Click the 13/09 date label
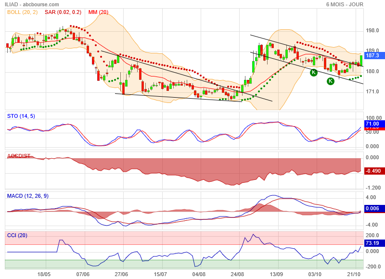This screenshot has height=279, width=385. coord(276,274)
